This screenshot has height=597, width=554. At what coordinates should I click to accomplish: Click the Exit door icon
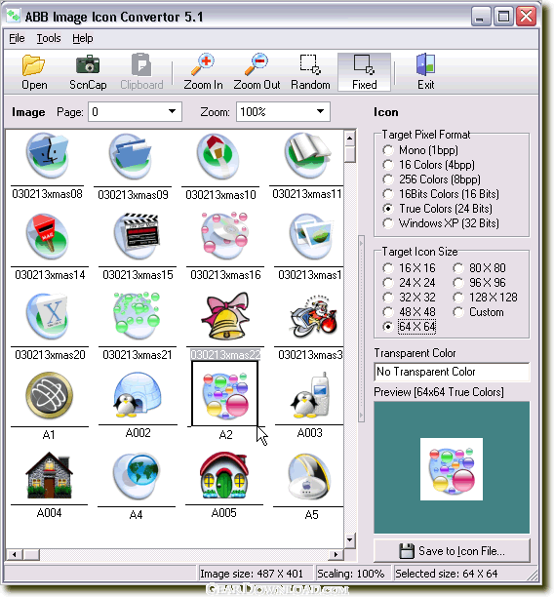point(425,64)
